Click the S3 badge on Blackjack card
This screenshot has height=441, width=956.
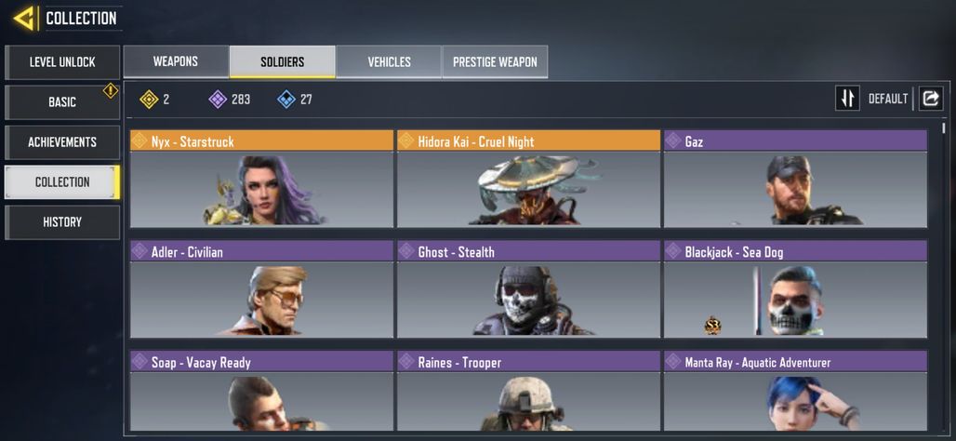coord(712,326)
